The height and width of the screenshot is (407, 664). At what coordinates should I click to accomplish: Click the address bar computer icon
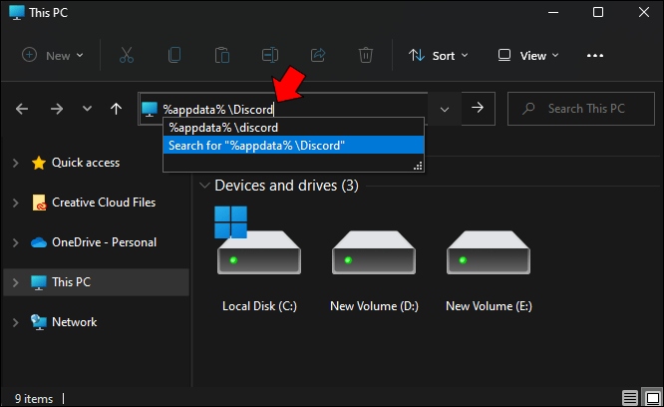pos(150,110)
